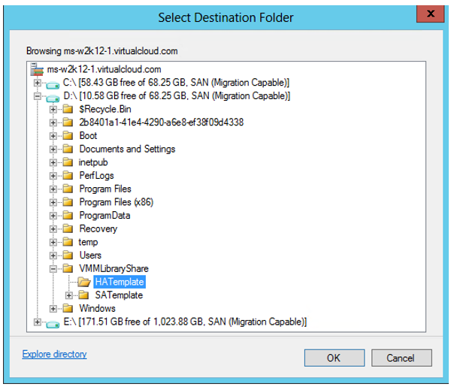Screen dimensions: 454x387
Task: Click the Program Files folder icon
Action: [68, 189]
